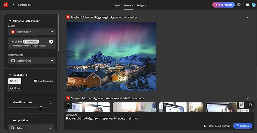The height and width of the screenshot is (133, 257).
Task: Open the user profile avatar
Action: coord(254,5)
